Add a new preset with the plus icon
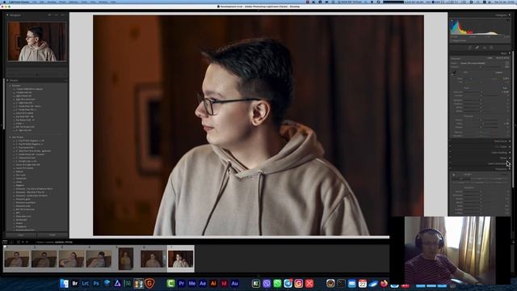This screenshot has width=517, height=291. (65, 80)
